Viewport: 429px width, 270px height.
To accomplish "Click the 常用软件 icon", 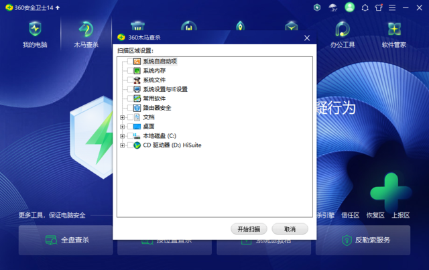I will click(137, 98).
